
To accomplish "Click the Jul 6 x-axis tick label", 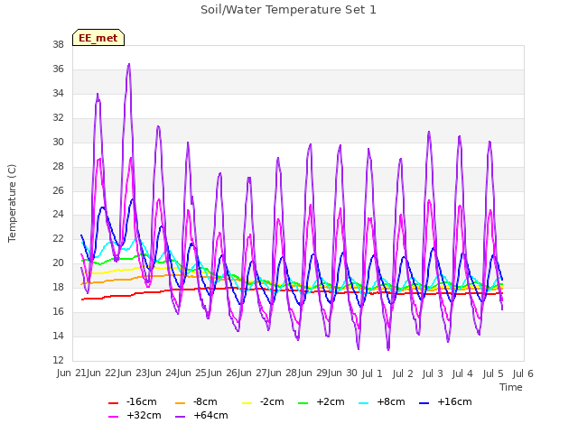I will [x=523, y=373].
